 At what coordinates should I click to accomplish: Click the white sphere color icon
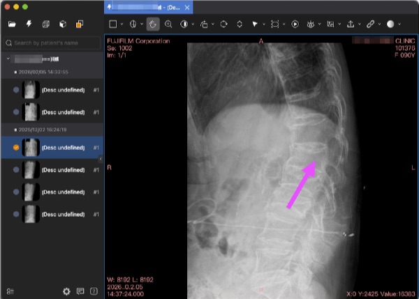point(390,24)
